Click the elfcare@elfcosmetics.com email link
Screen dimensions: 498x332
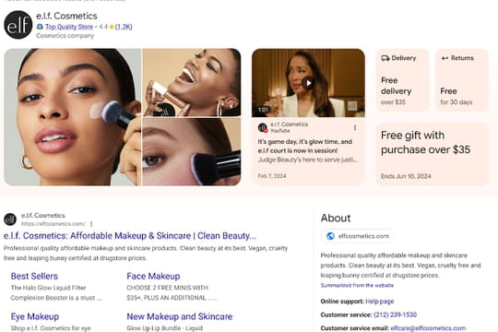(x=428, y=328)
